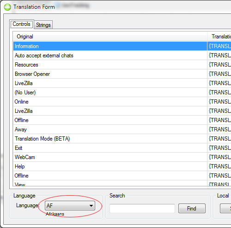This screenshot has height=228, width=231.
Task: Click the green LiveZilla window icon
Action: click(x=7, y=7)
